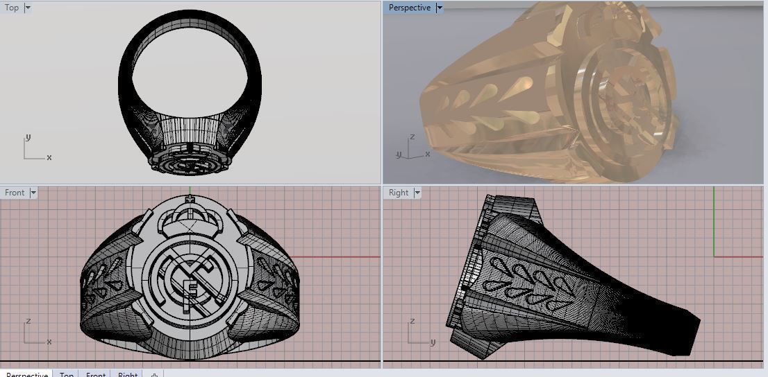Open the Perspective viewport dropdown arrow

click(440, 8)
